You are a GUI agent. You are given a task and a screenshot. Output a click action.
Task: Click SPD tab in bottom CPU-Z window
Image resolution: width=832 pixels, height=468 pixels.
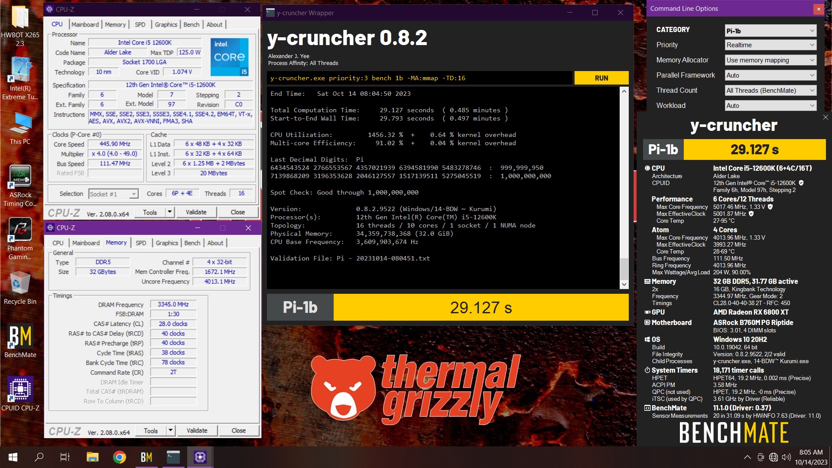(141, 243)
